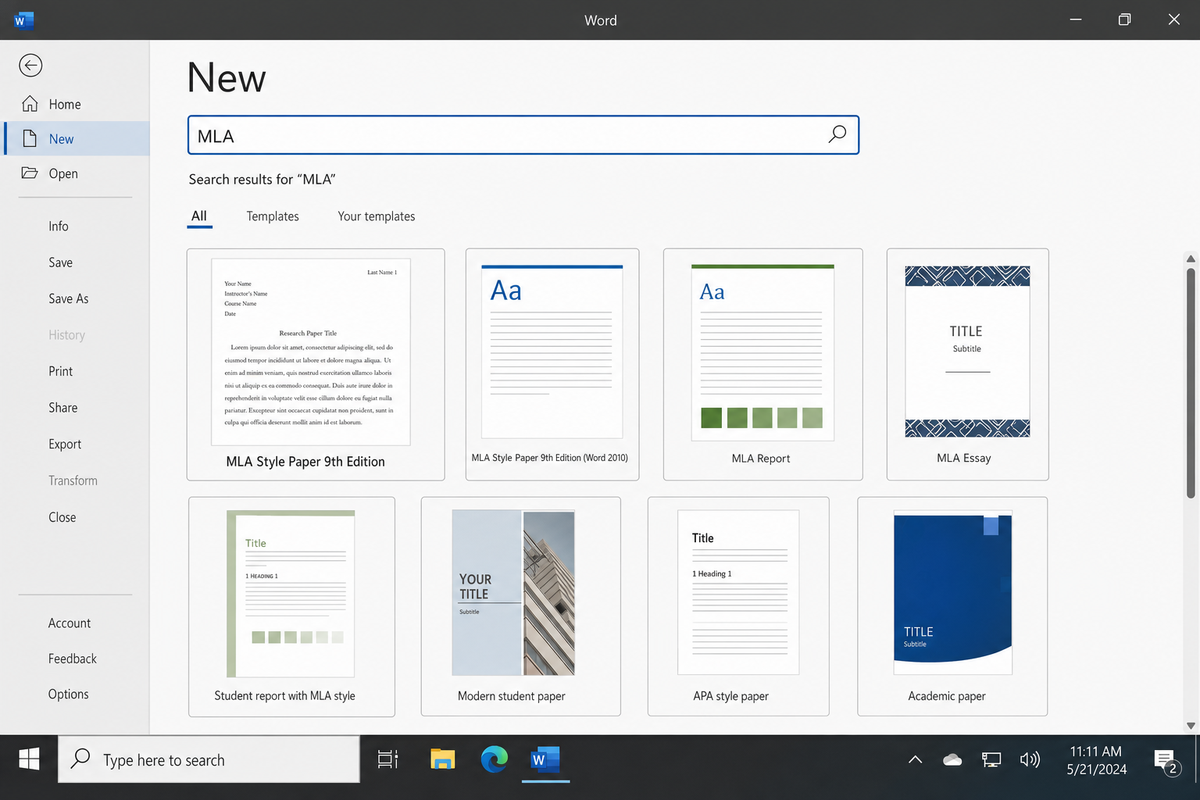Image resolution: width=1200 pixels, height=800 pixels.
Task: Open MLA Style Paper 9th Edition (Word 2010)
Action: tap(552, 364)
